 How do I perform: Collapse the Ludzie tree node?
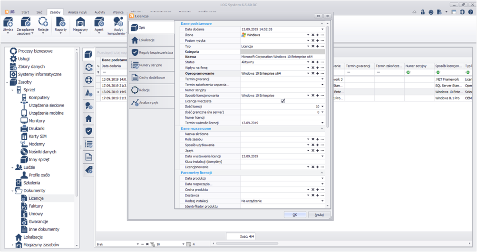[x=12, y=167]
